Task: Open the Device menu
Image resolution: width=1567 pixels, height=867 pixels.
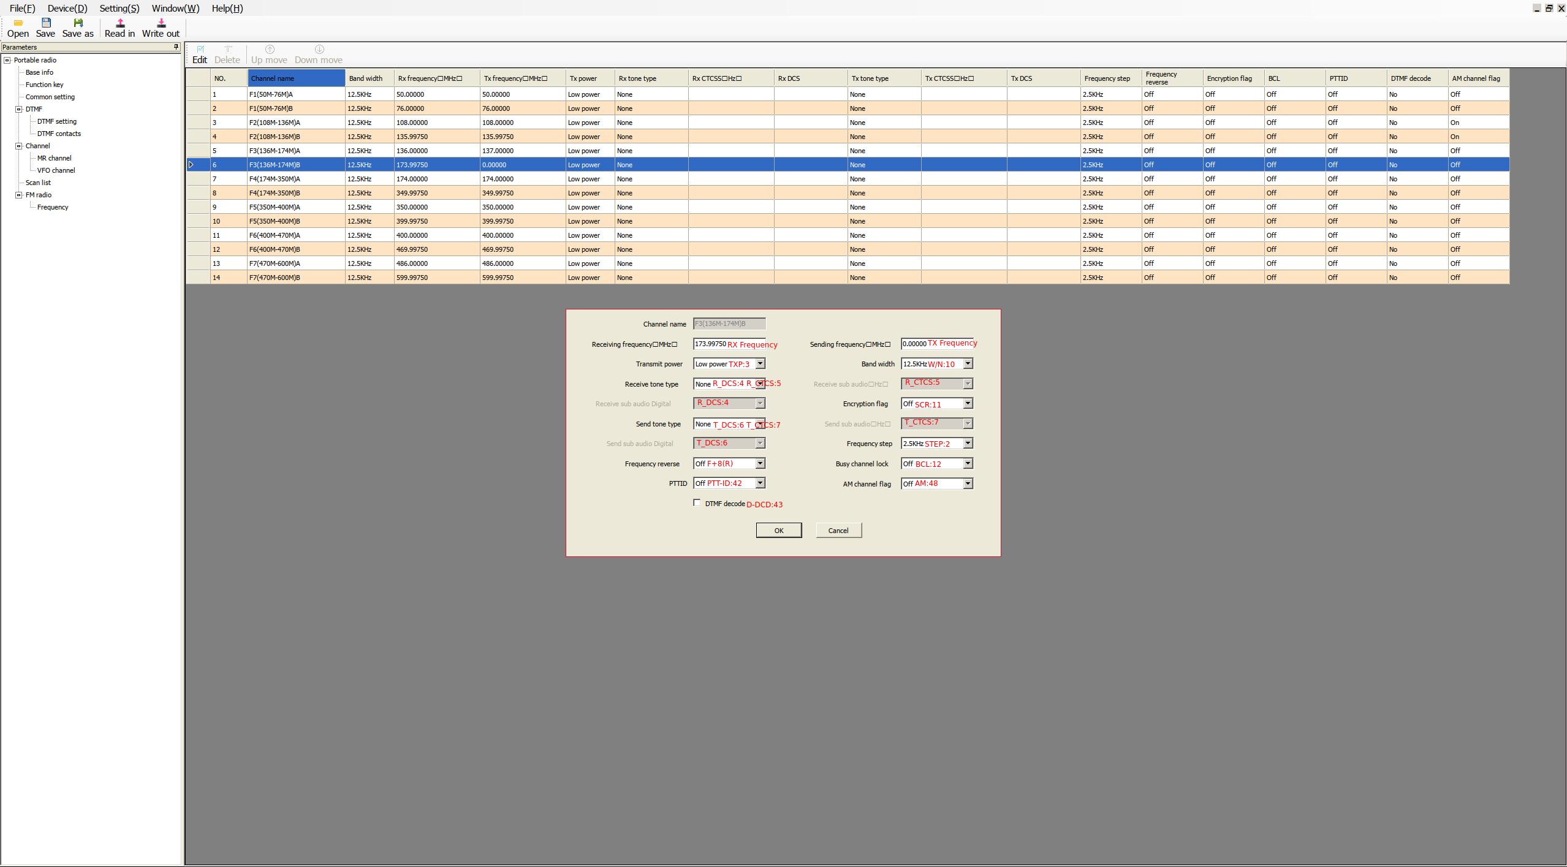Action: pos(67,8)
